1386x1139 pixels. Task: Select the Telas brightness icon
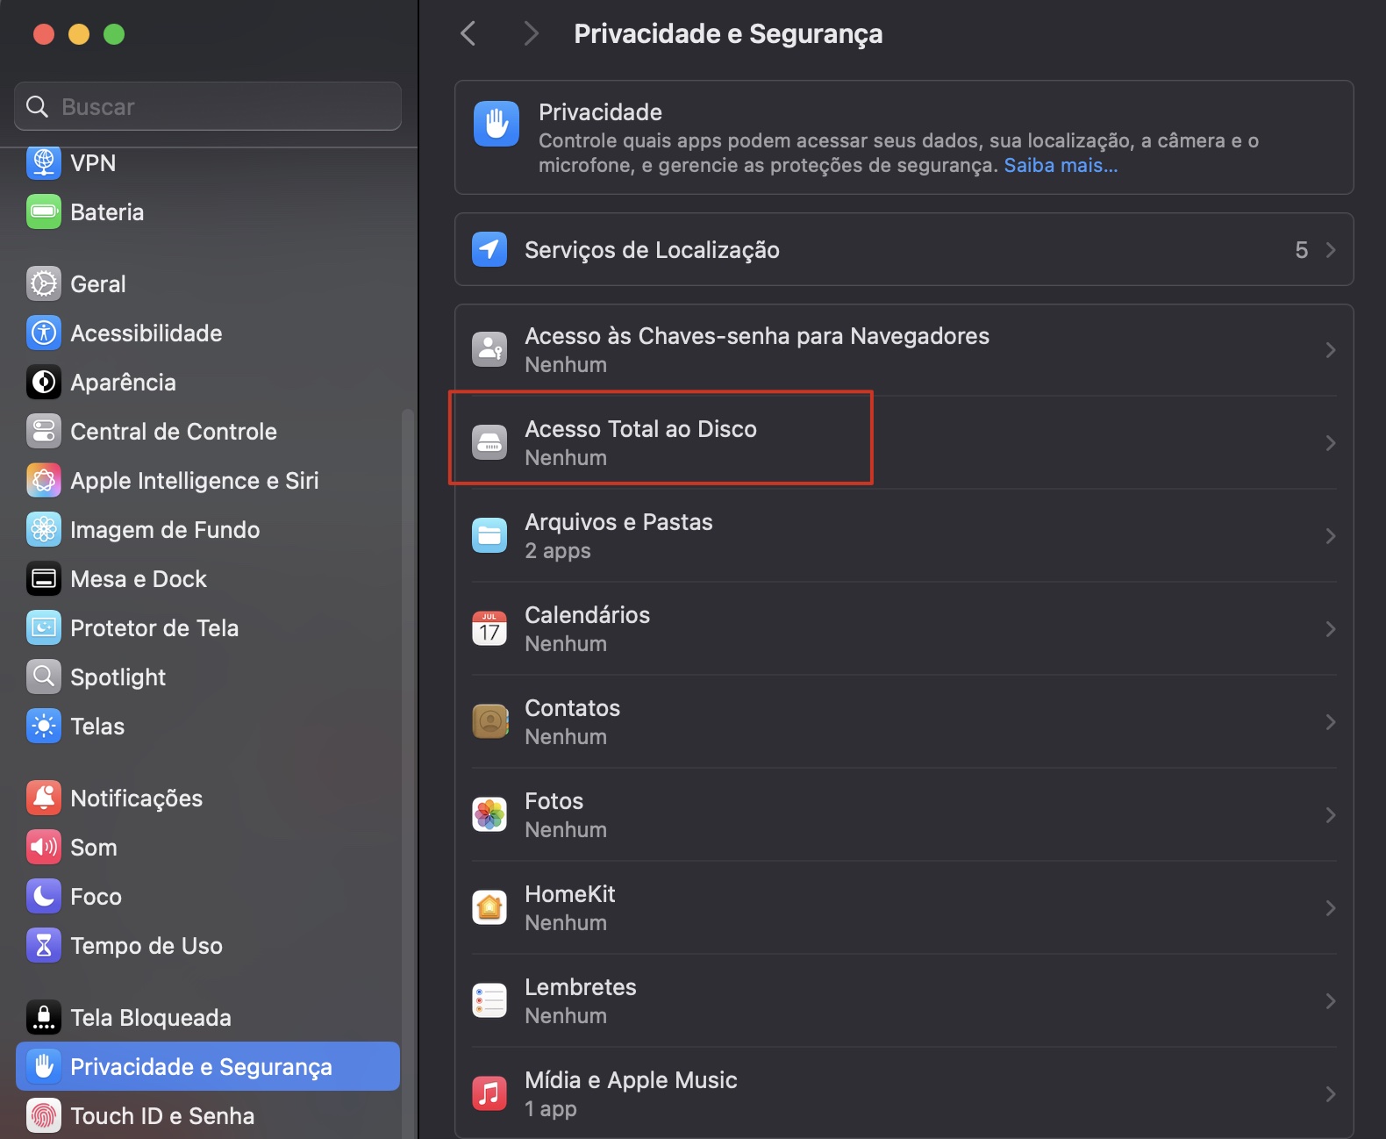tap(44, 726)
